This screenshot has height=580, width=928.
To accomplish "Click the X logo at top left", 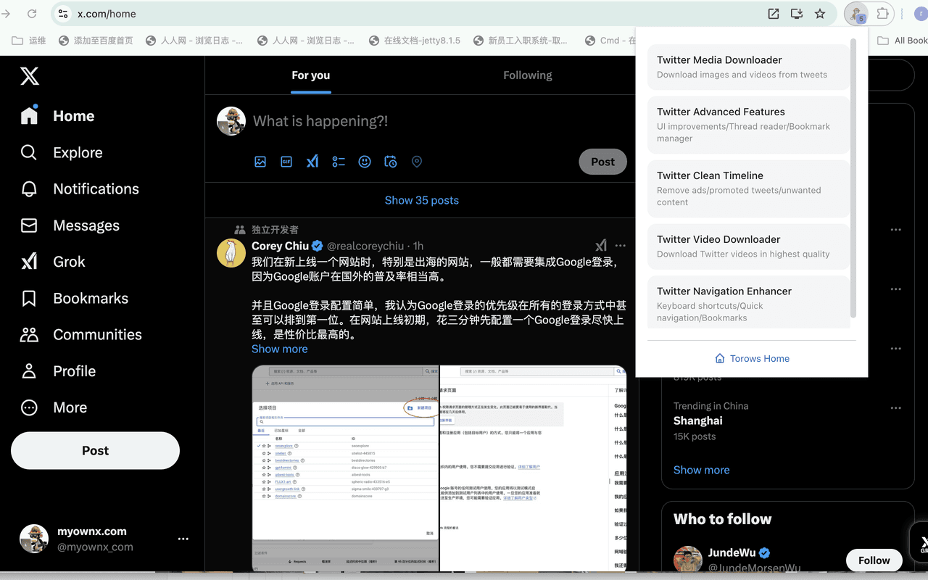I will (29, 76).
